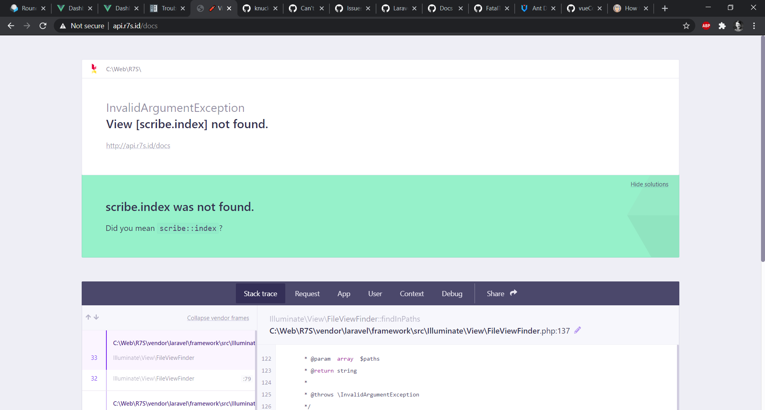Image resolution: width=765 pixels, height=410 pixels.
Task: Switch to the Debug tab
Action: click(x=452, y=293)
